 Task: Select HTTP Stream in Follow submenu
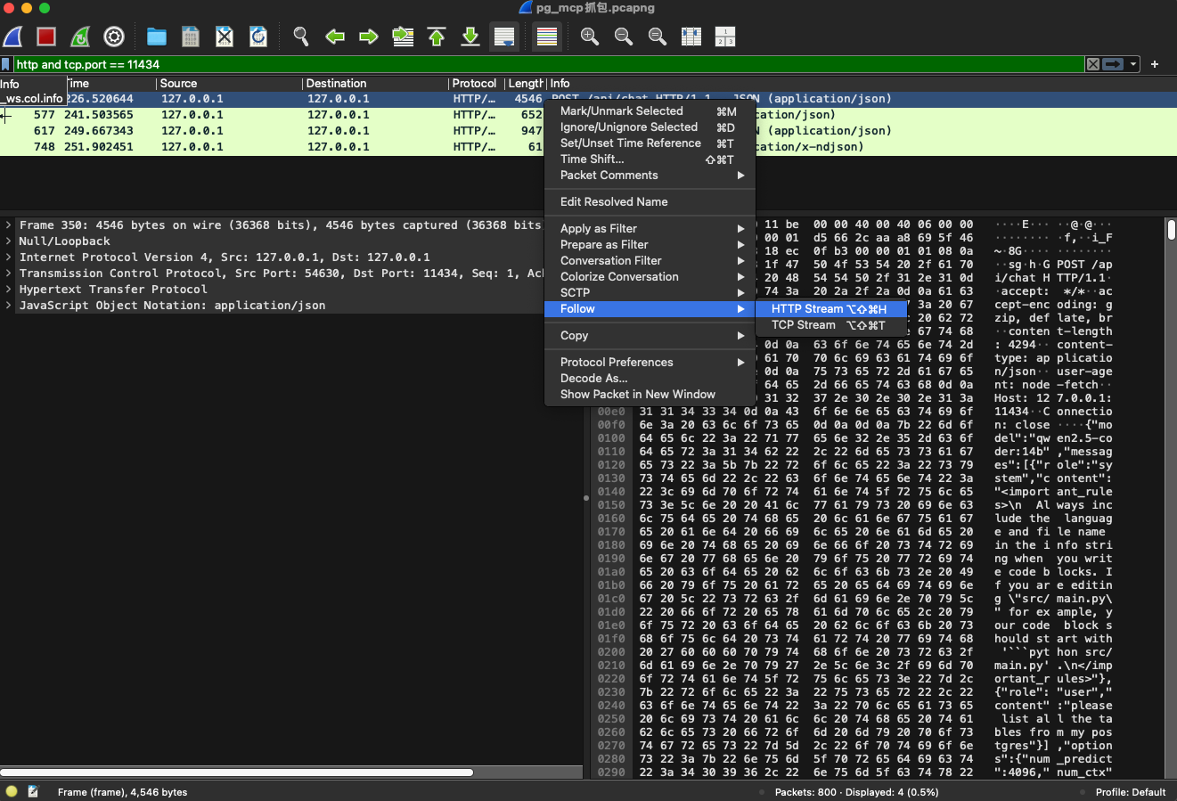click(830, 309)
